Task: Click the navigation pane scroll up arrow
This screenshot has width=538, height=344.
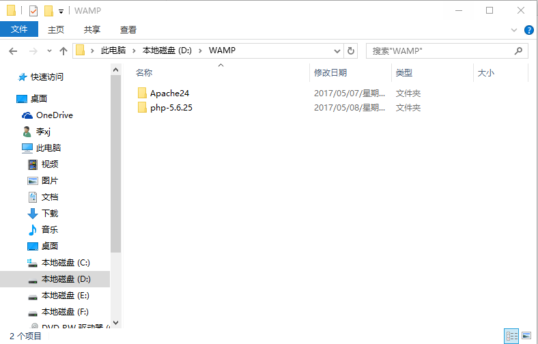Action: (116, 70)
